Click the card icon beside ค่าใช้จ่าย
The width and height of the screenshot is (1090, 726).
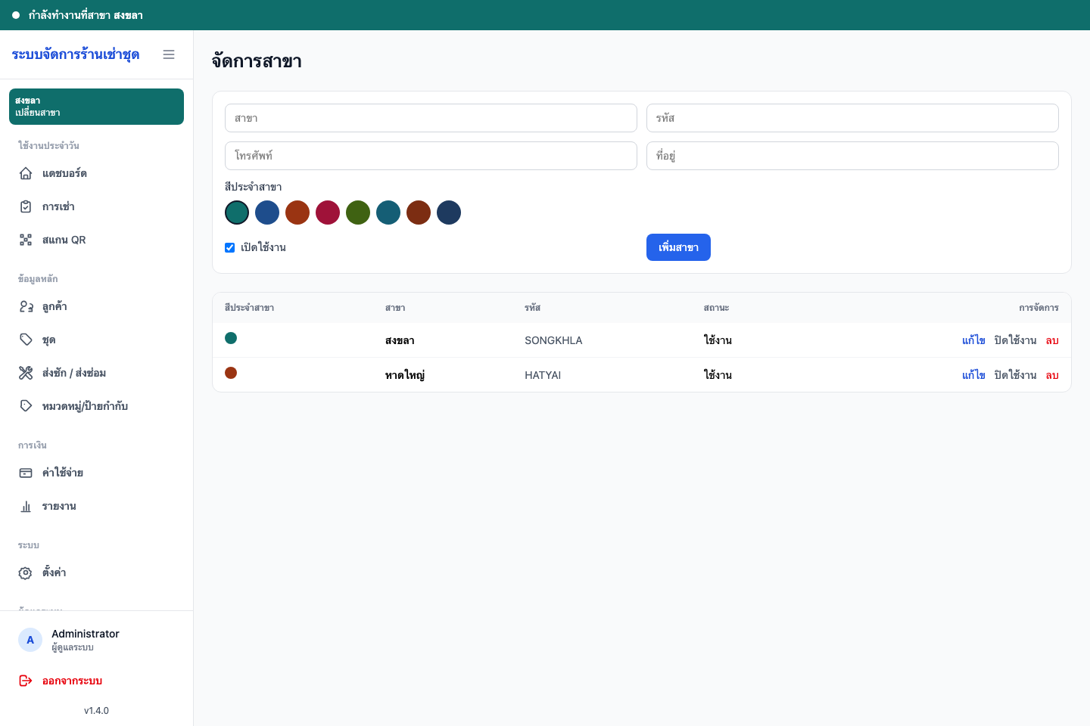point(26,473)
